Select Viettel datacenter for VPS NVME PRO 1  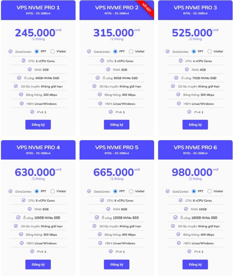coord(52,51)
